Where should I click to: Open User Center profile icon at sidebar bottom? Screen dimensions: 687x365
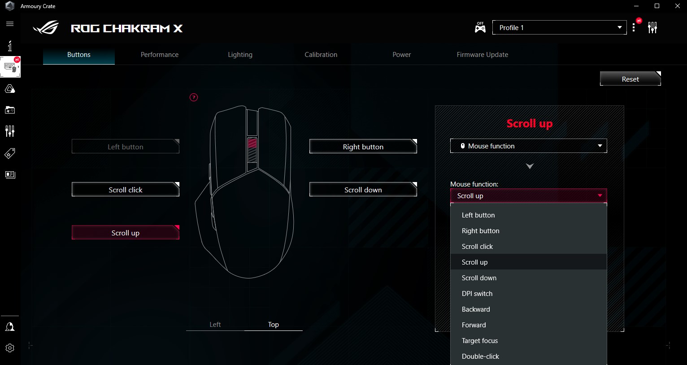(x=10, y=327)
